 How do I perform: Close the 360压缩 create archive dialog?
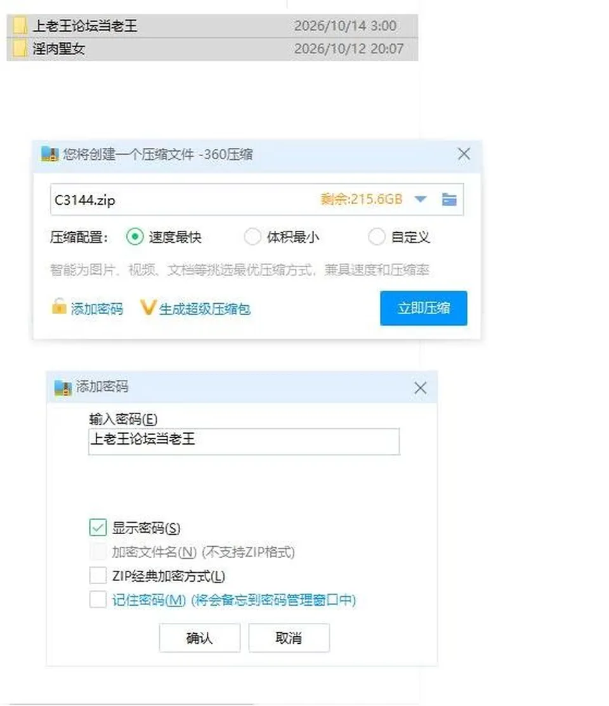(x=464, y=154)
